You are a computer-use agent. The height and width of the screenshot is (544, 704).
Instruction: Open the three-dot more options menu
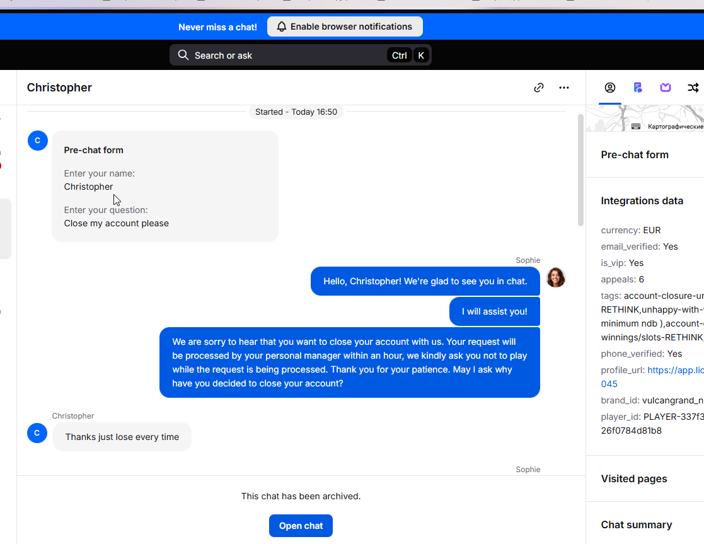click(x=564, y=88)
